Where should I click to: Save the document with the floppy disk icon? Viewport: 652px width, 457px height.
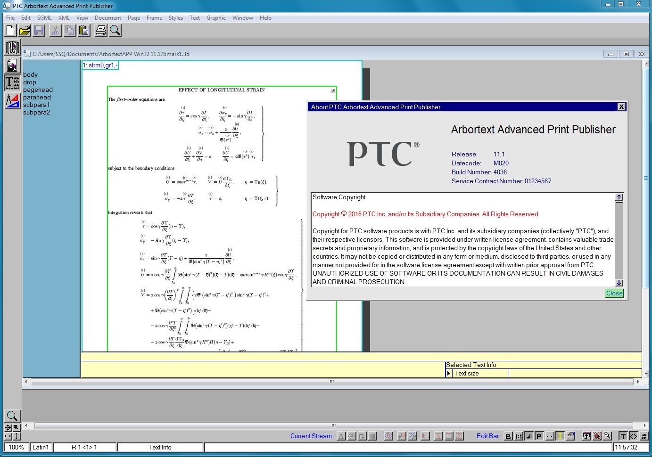pos(39,31)
